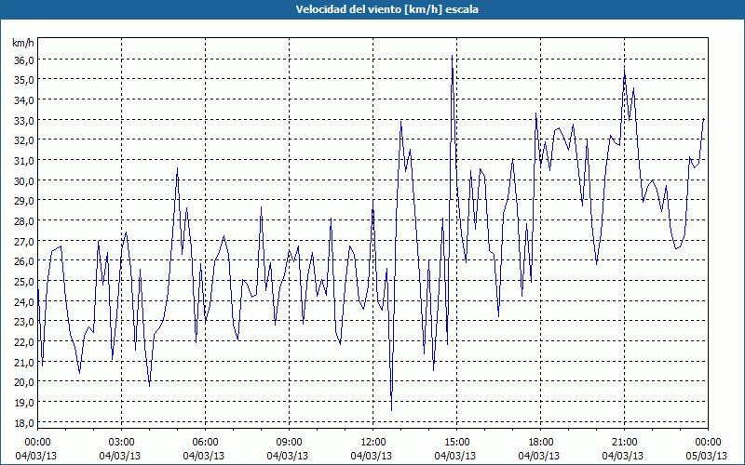Click the 20,0 y-axis value

(x=23, y=382)
